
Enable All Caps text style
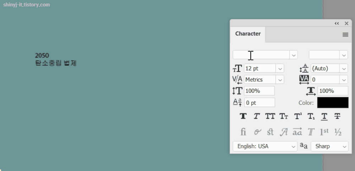270,116
